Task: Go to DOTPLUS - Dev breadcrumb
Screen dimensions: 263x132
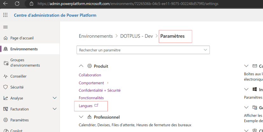Action: coord(136,36)
